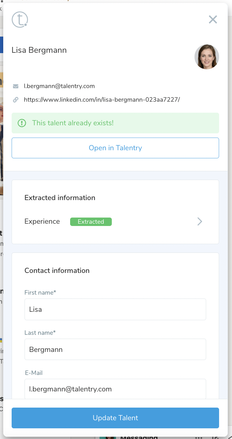
Task: Click the Update Talent button
Action: [x=115, y=418]
